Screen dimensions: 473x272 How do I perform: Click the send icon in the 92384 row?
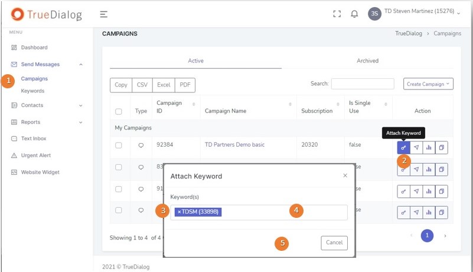point(416,147)
